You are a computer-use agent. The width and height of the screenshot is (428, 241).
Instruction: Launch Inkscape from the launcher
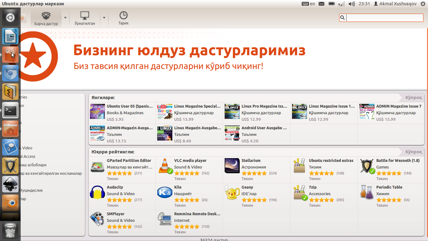coord(10,184)
